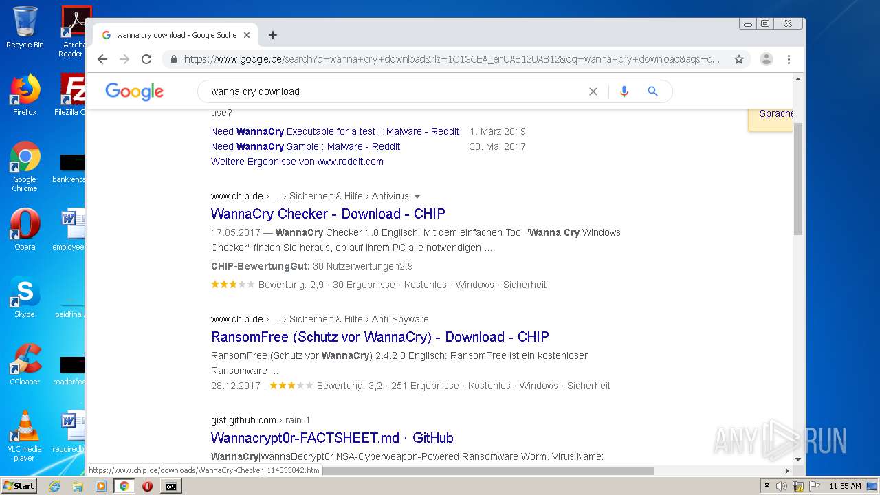Open the Chrome profile avatar
This screenshot has height=495, width=880.
pyautogui.click(x=767, y=59)
